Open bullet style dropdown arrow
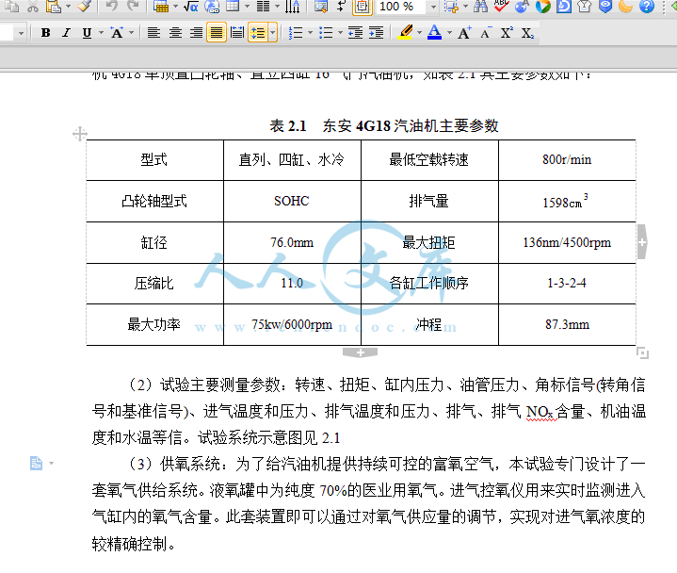This screenshot has height=573, width=677. point(340,33)
